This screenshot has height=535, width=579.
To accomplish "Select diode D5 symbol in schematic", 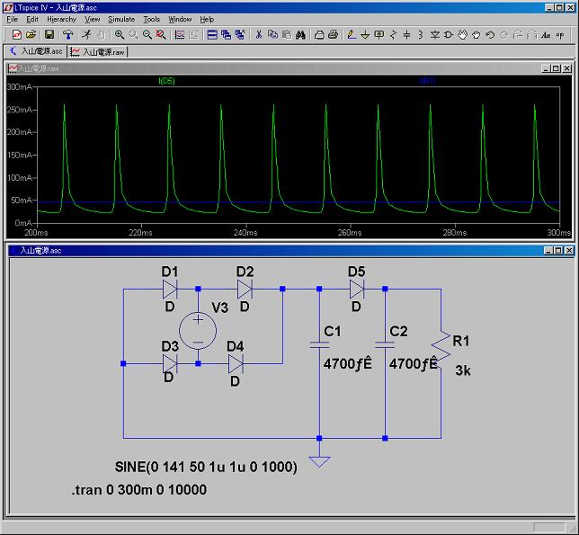I will point(356,289).
